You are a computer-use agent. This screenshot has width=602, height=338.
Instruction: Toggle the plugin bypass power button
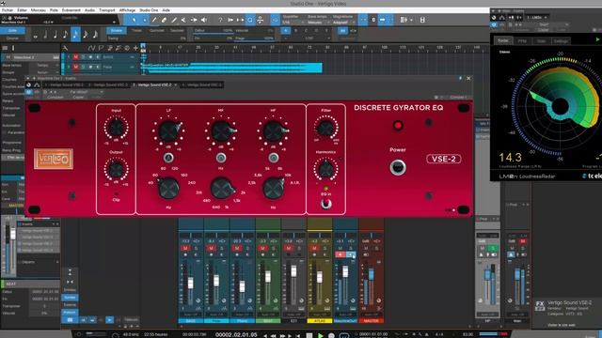point(28,92)
